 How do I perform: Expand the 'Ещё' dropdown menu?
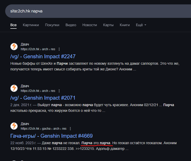(x=141, y=25)
